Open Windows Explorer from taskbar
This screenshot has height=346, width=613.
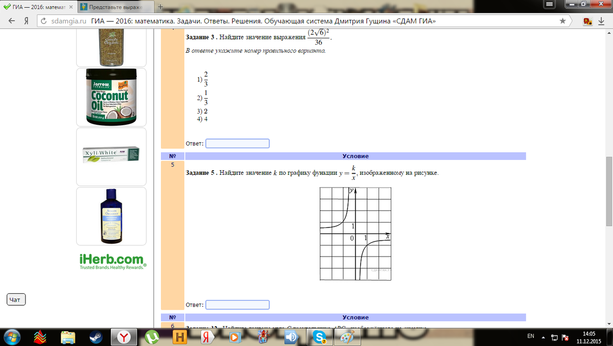pos(68,337)
